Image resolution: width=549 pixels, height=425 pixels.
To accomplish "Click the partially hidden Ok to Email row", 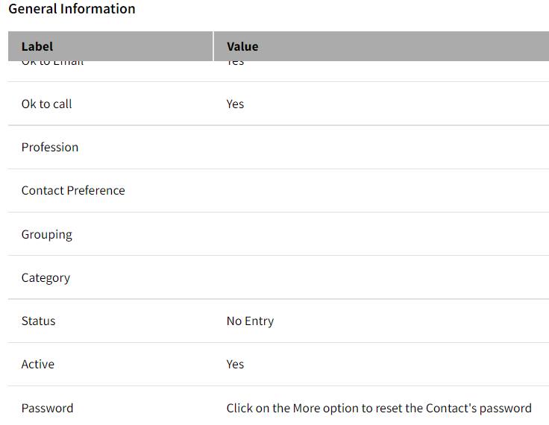I will tap(279, 71).
